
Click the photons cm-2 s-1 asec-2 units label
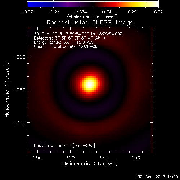tap(93, 17)
